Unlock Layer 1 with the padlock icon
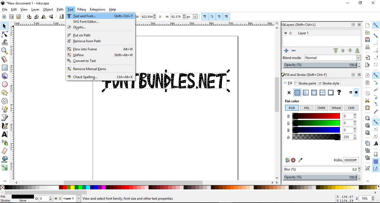Viewport: 380px width, 203px height. click(x=291, y=33)
